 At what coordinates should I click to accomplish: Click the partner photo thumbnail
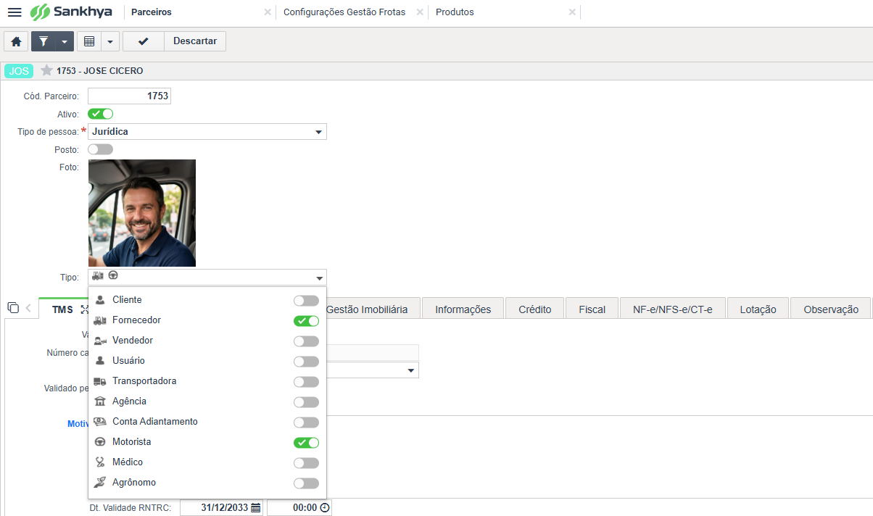[x=142, y=213]
